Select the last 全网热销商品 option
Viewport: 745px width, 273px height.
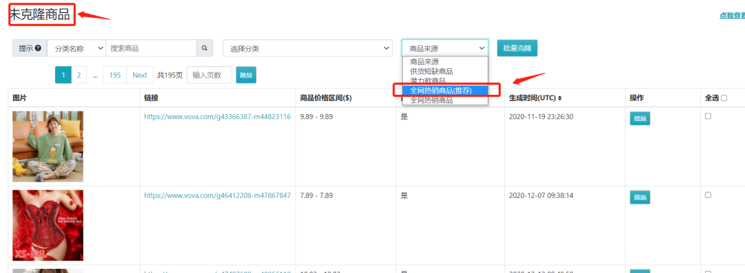tap(445, 100)
